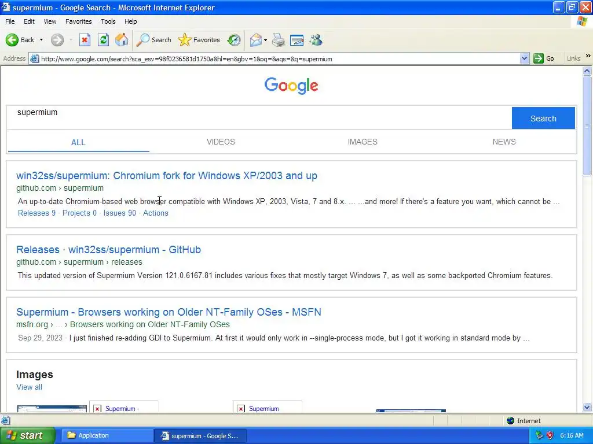Click supermium - Google S... taskbar button
Screen dimensions: 593x444
(x=201, y=436)
